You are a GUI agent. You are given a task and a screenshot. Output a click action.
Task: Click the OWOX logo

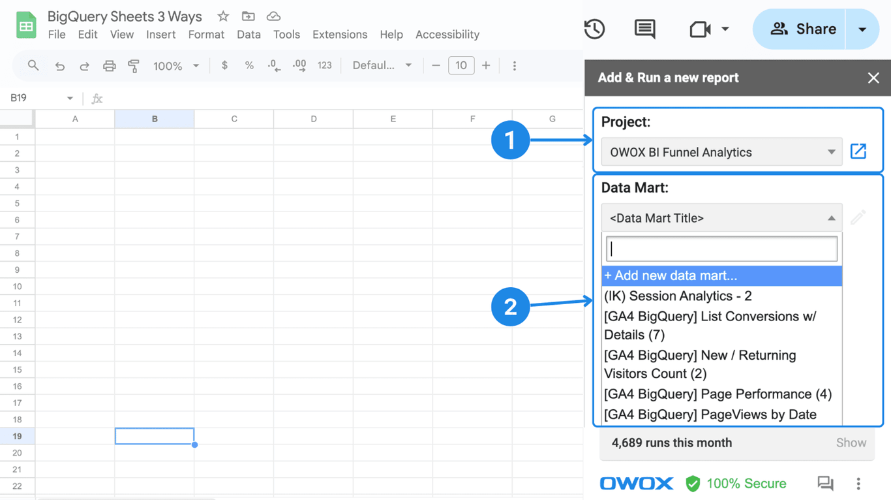(x=637, y=483)
